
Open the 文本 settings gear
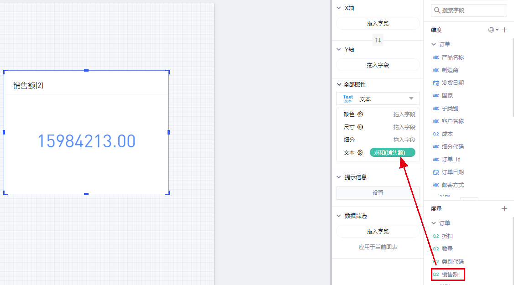(x=360, y=153)
